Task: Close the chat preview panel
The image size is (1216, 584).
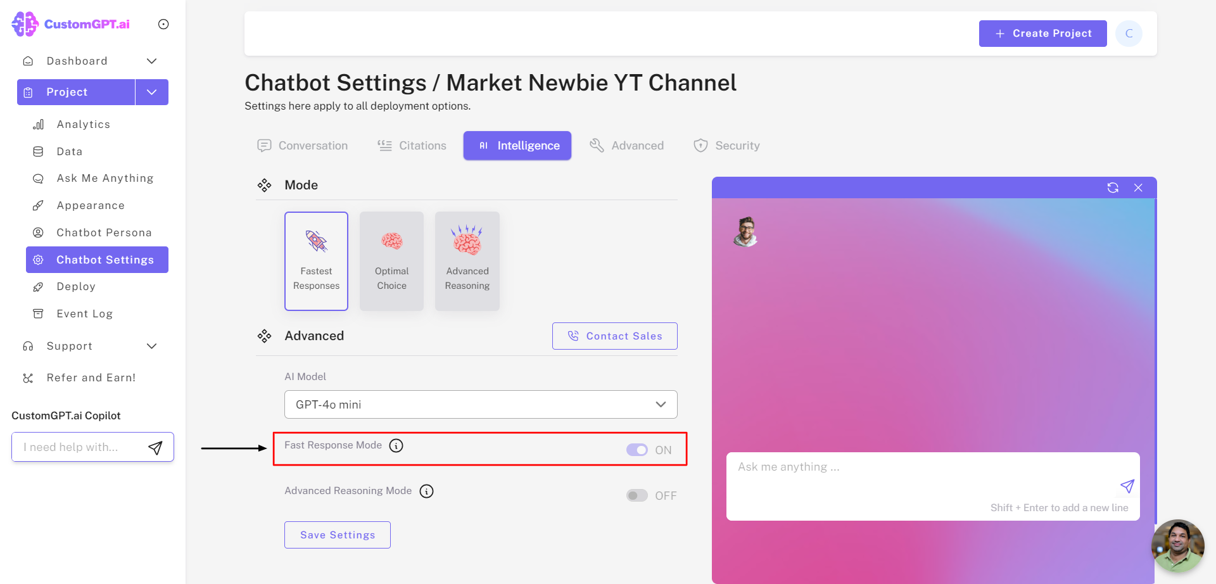Action: 1138,187
